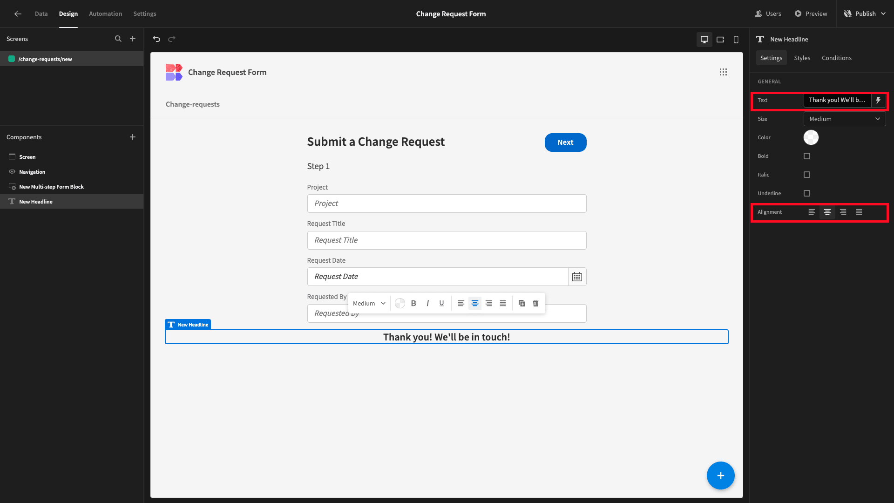
Task: Switch to the Conditions tab
Action: (837, 58)
